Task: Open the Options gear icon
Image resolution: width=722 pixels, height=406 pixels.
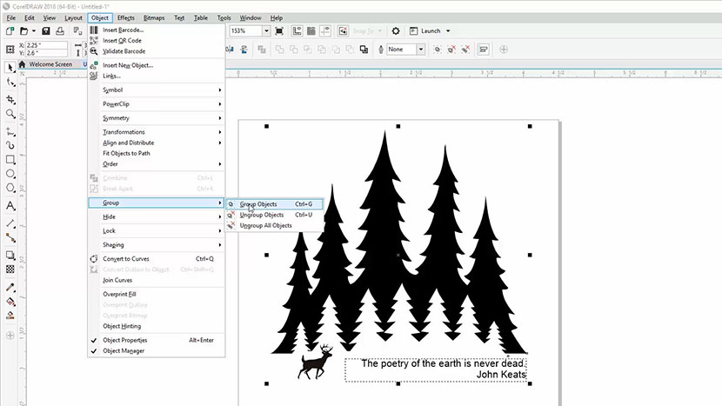Action: pos(396,31)
